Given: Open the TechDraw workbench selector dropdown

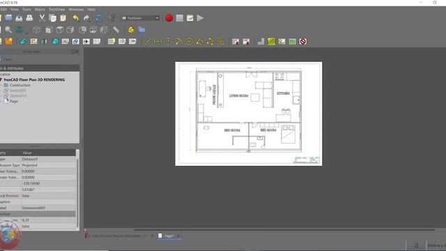Looking at the screenshot, I should coord(141,18).
